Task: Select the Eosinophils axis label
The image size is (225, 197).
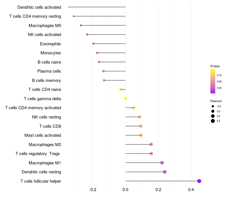Action: click(x=50, y=44)
